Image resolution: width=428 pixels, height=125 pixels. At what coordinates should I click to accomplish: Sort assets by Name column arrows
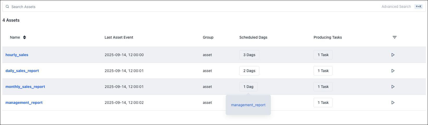click(25, 37)
